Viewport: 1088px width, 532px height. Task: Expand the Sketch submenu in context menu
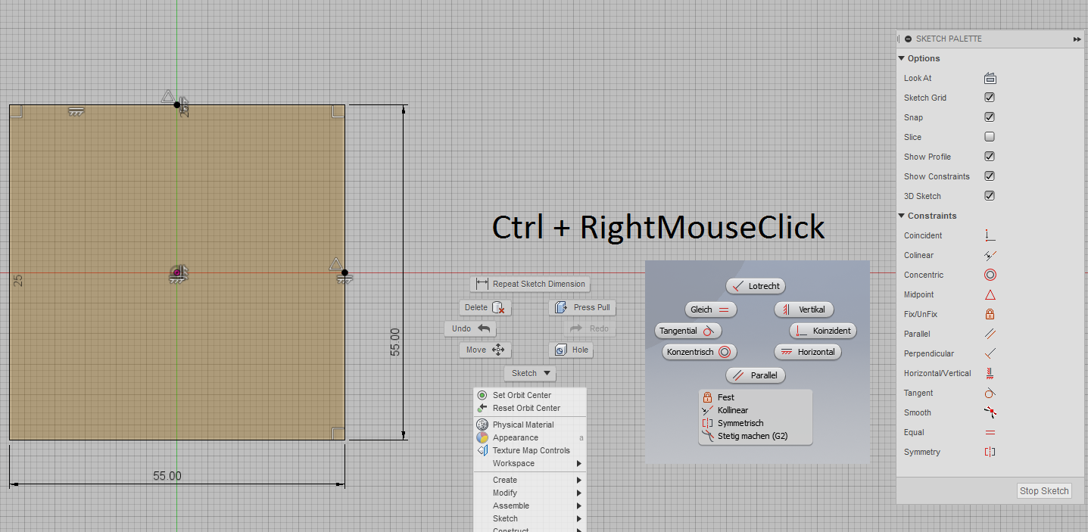[x=529, y=518]
